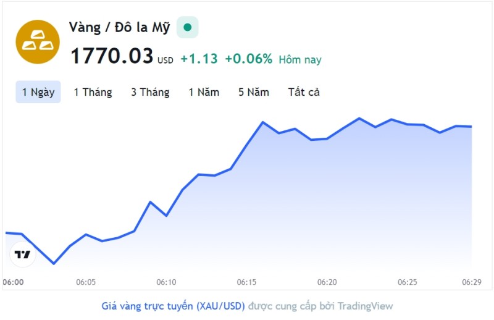Screen dimensions: 494x320
Task: Click the 1770.03 price value
Action: pos(112,56)
